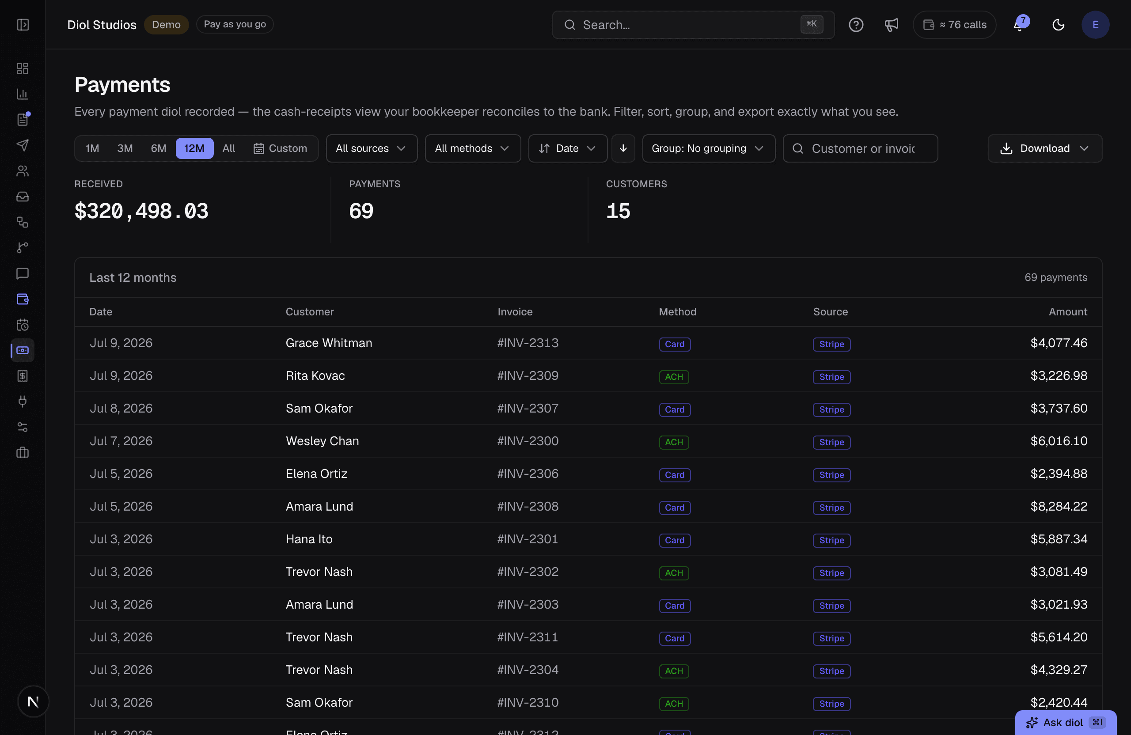Open the calendar clock schedule icon
The height and width of the screenshot is (735, 1131).
(23, 325)
